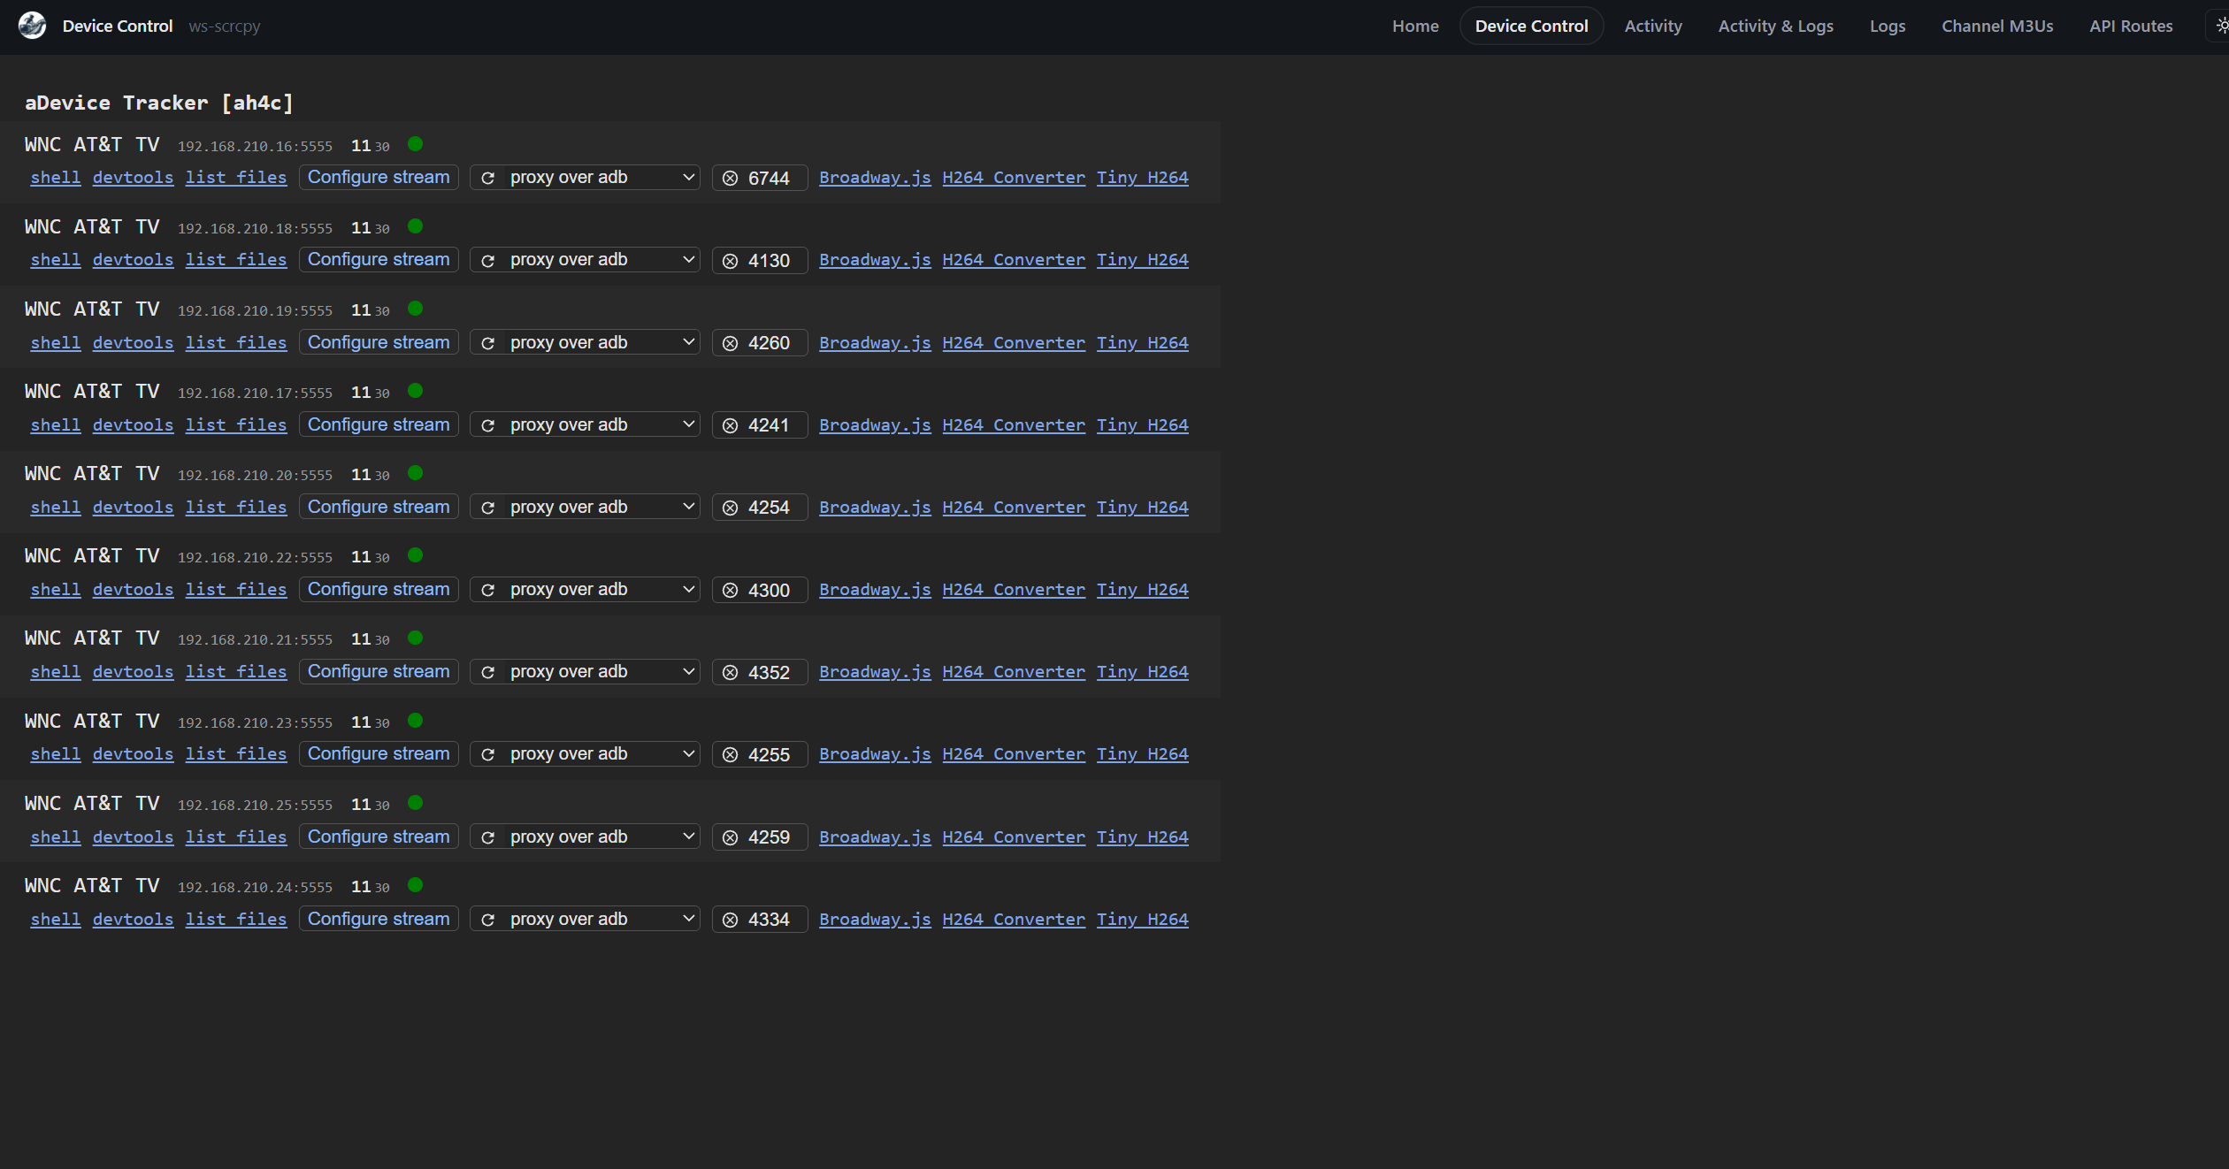Click the aDevice Tracker [ah4c] heading
The height and width of the screenshot is (1169, 2229).
159,103
